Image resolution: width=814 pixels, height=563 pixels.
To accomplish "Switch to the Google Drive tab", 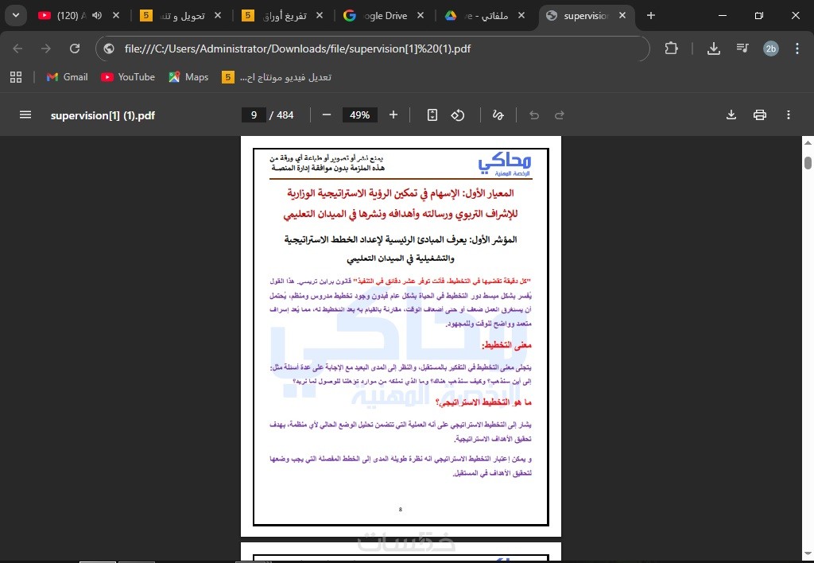I will coord(384,16).
